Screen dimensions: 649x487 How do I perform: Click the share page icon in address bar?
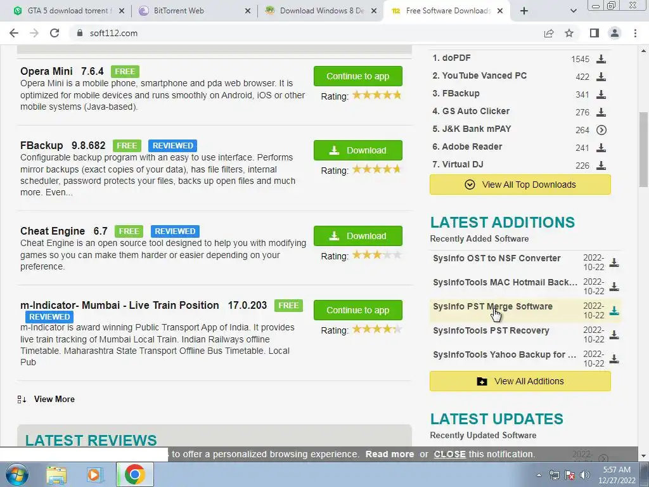click(549, 33)
